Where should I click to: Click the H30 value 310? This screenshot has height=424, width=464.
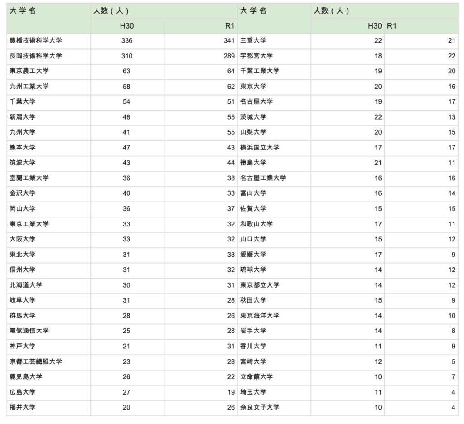tap(127, 56)
